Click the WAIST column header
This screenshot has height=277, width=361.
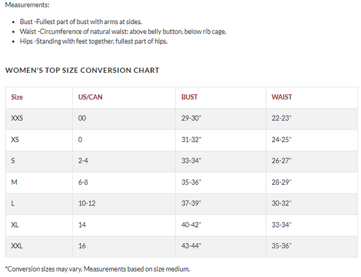282,97
